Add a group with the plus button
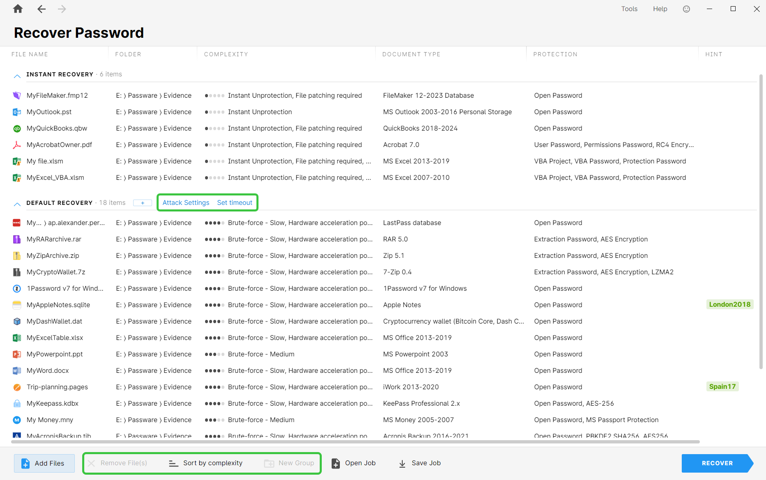766x480 pixels. tap(143, 203)
